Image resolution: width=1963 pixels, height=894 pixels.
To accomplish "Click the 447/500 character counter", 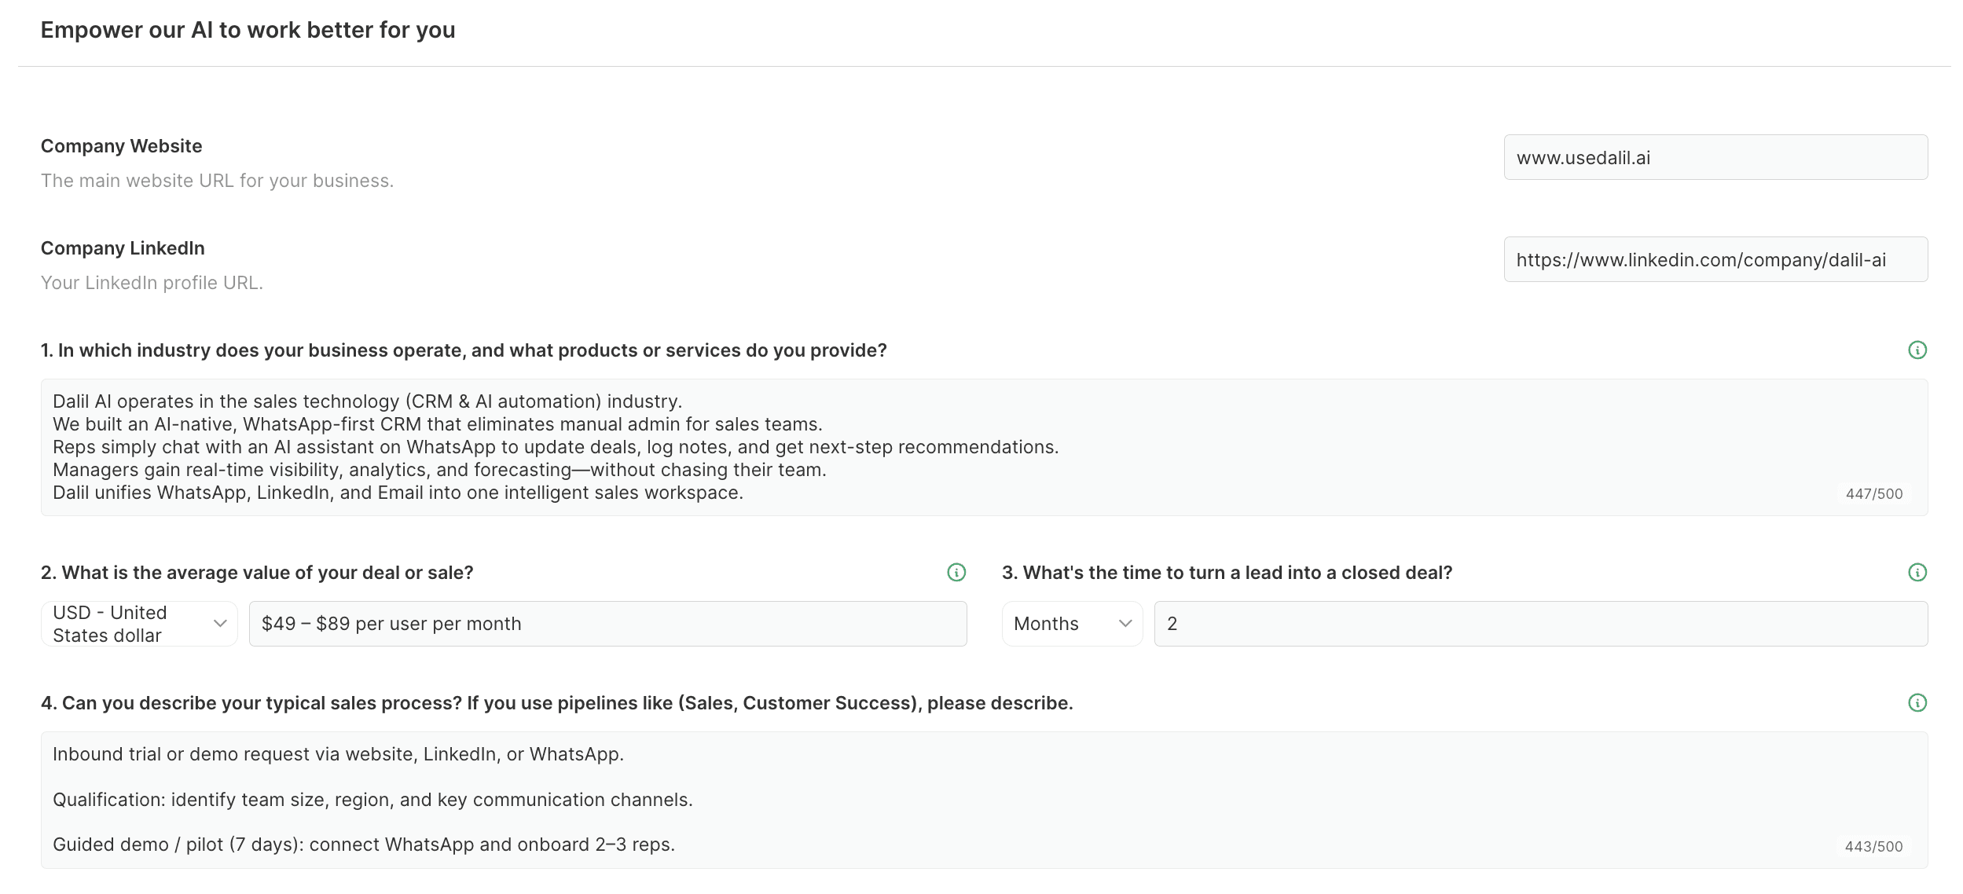I will tap(1873, 494).
